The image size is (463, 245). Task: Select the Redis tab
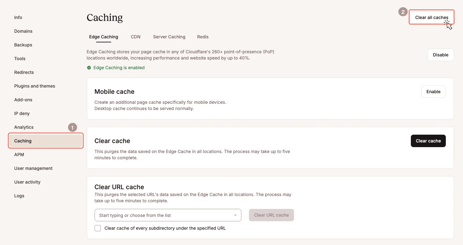pos(203,37)
